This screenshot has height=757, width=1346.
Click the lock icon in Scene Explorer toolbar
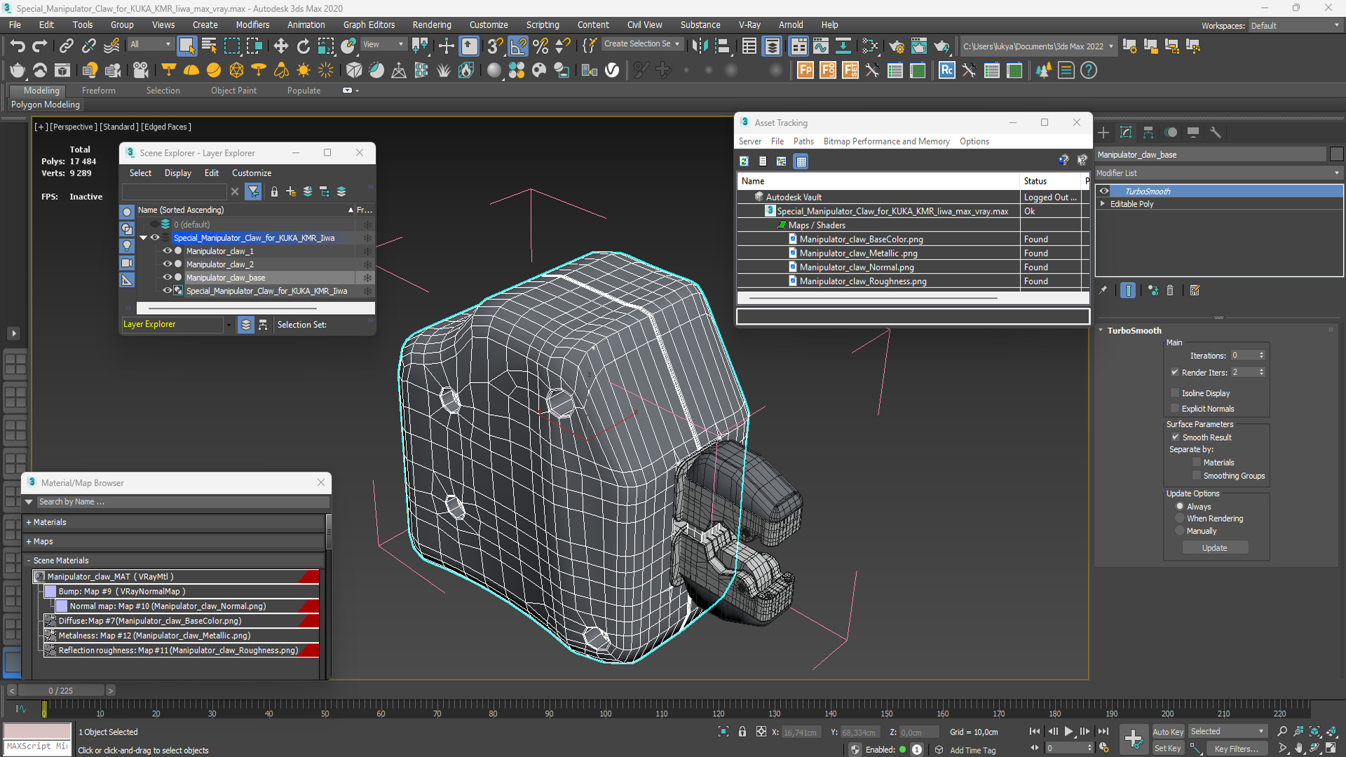point(274,191)
